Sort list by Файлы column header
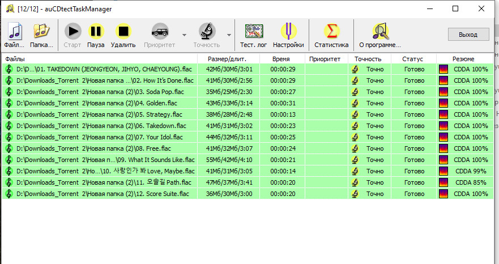Viewport: 499px width, 264px height. pos(15,59)
